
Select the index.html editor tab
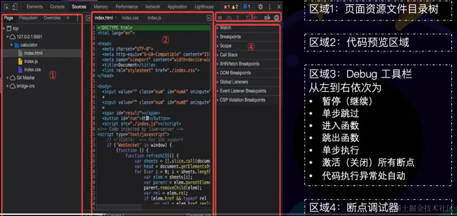103,18
